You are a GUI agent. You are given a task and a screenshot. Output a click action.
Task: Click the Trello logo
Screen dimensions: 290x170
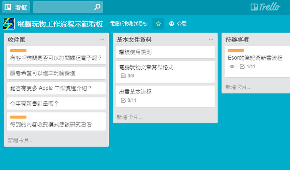[x=265, y=7]
